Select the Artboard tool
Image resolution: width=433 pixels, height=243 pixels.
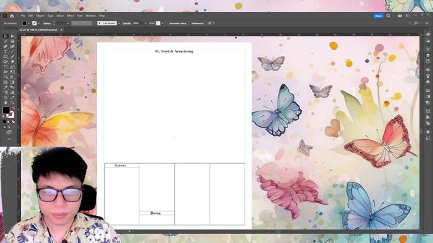tap(5, 97)
